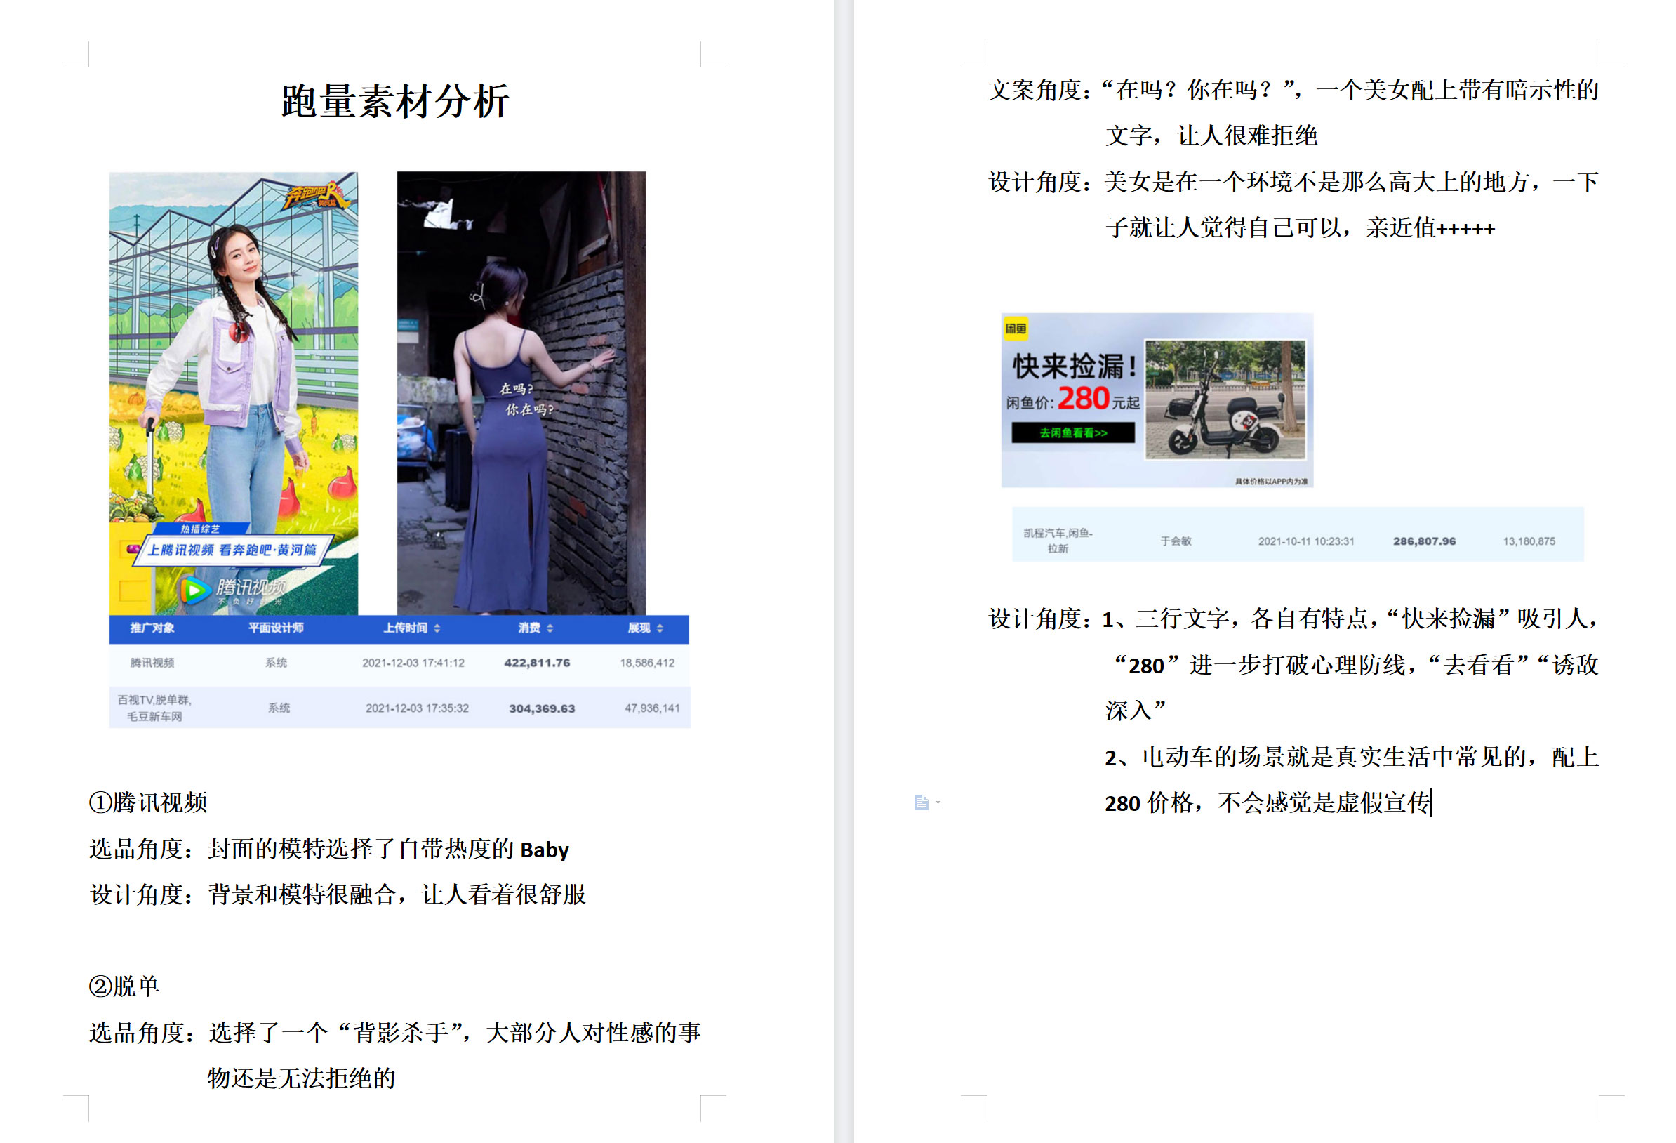This screenshot has width=1676, height=1143.
Task: Click the 上传时间 sort column header
Action: (x=411, y=628)
